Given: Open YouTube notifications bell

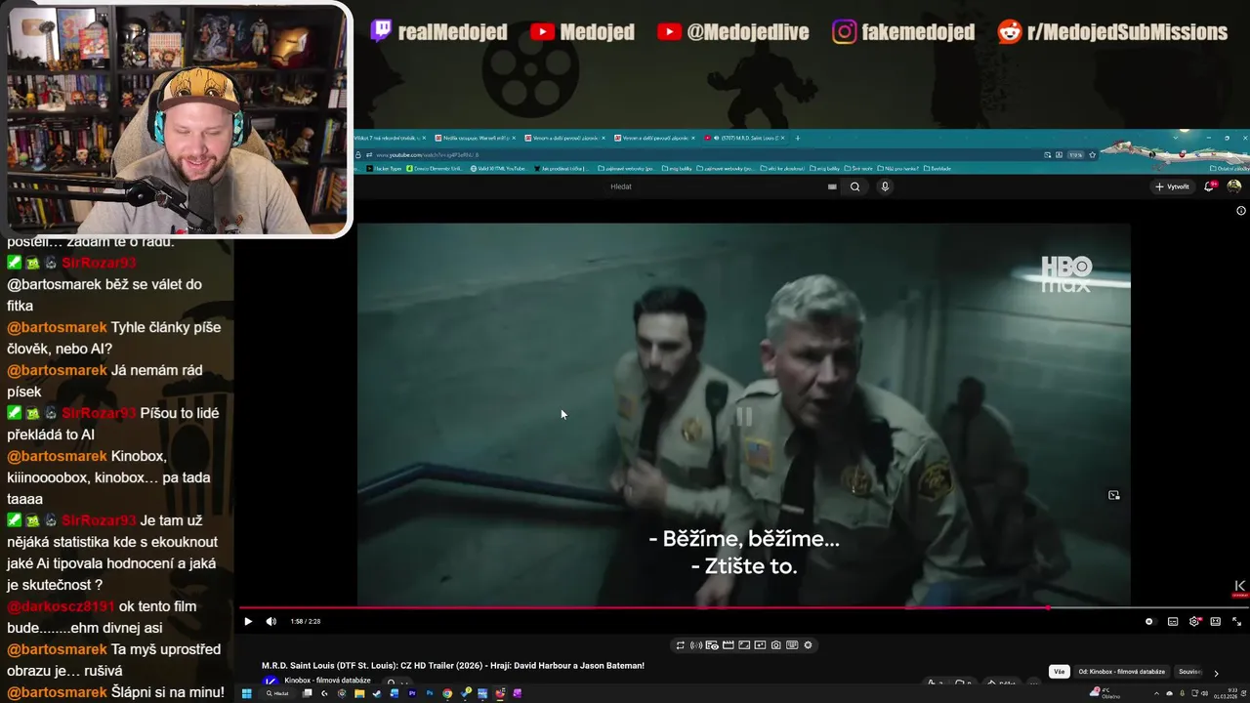Looking at the screenshot, I should point(1210,186).
